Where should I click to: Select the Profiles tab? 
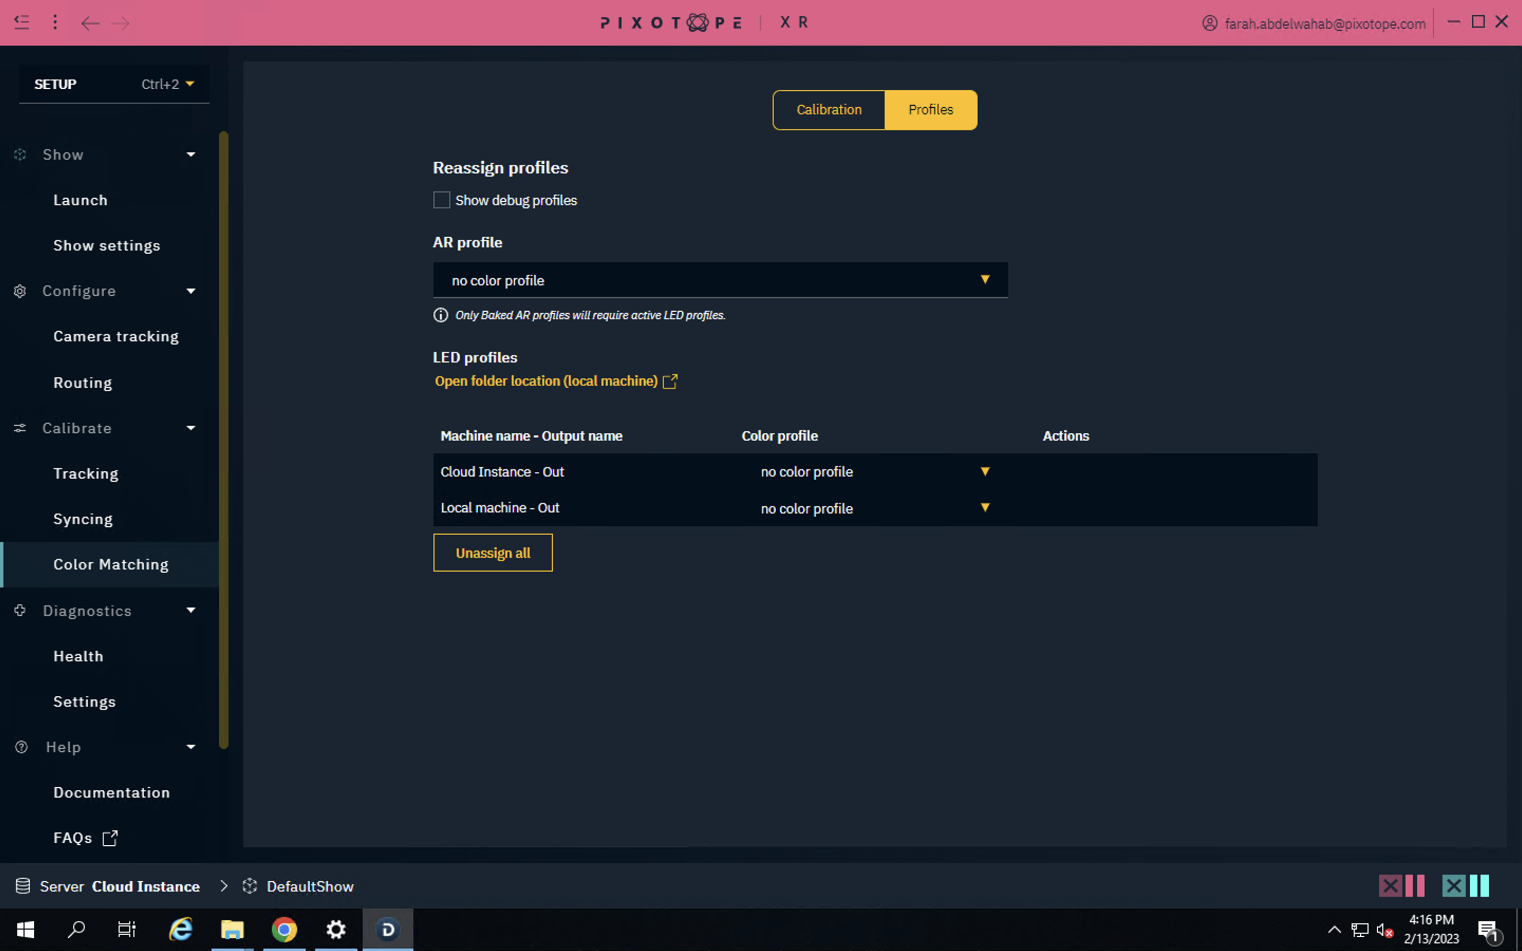(931, 109)
